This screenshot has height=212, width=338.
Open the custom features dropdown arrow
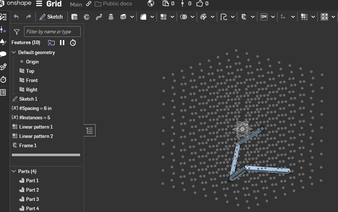tap(333, 17)
